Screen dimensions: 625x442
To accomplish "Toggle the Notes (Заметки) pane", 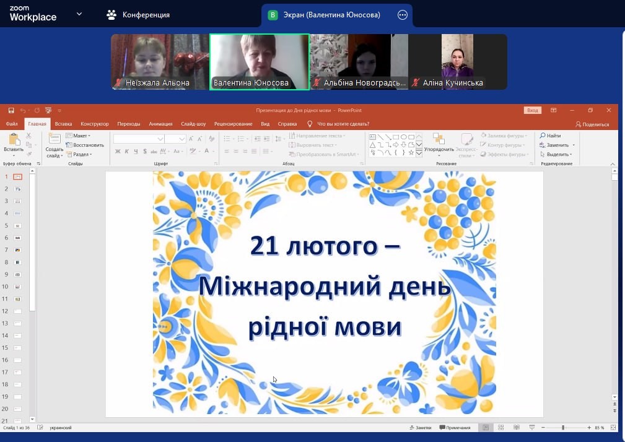I will pos(420,428).
